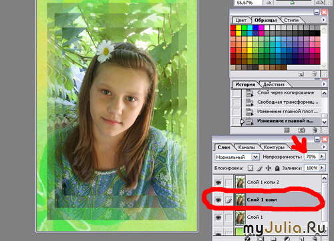Pick the yellow swatch in the top row

point(238,27)
